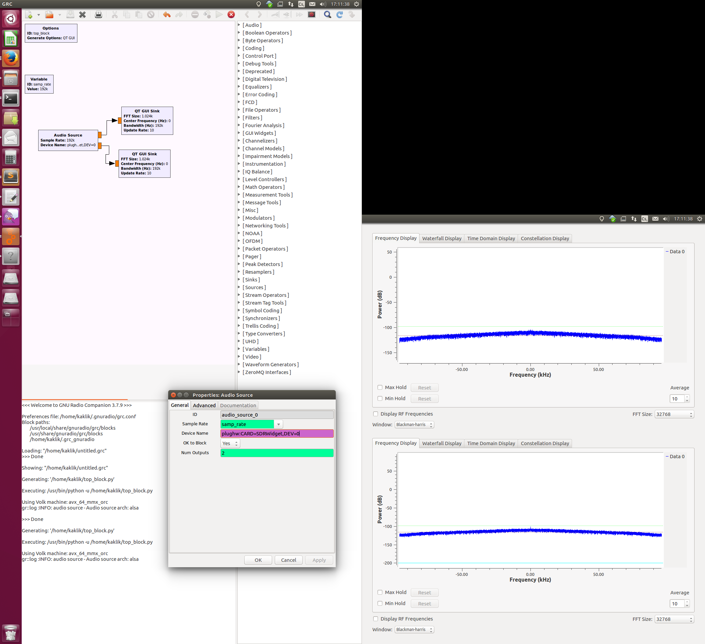Viewport: 705px width, 644px height.
Task: Click the reload blocks icon
Action: pyautogui.click(x=339, y=15)
